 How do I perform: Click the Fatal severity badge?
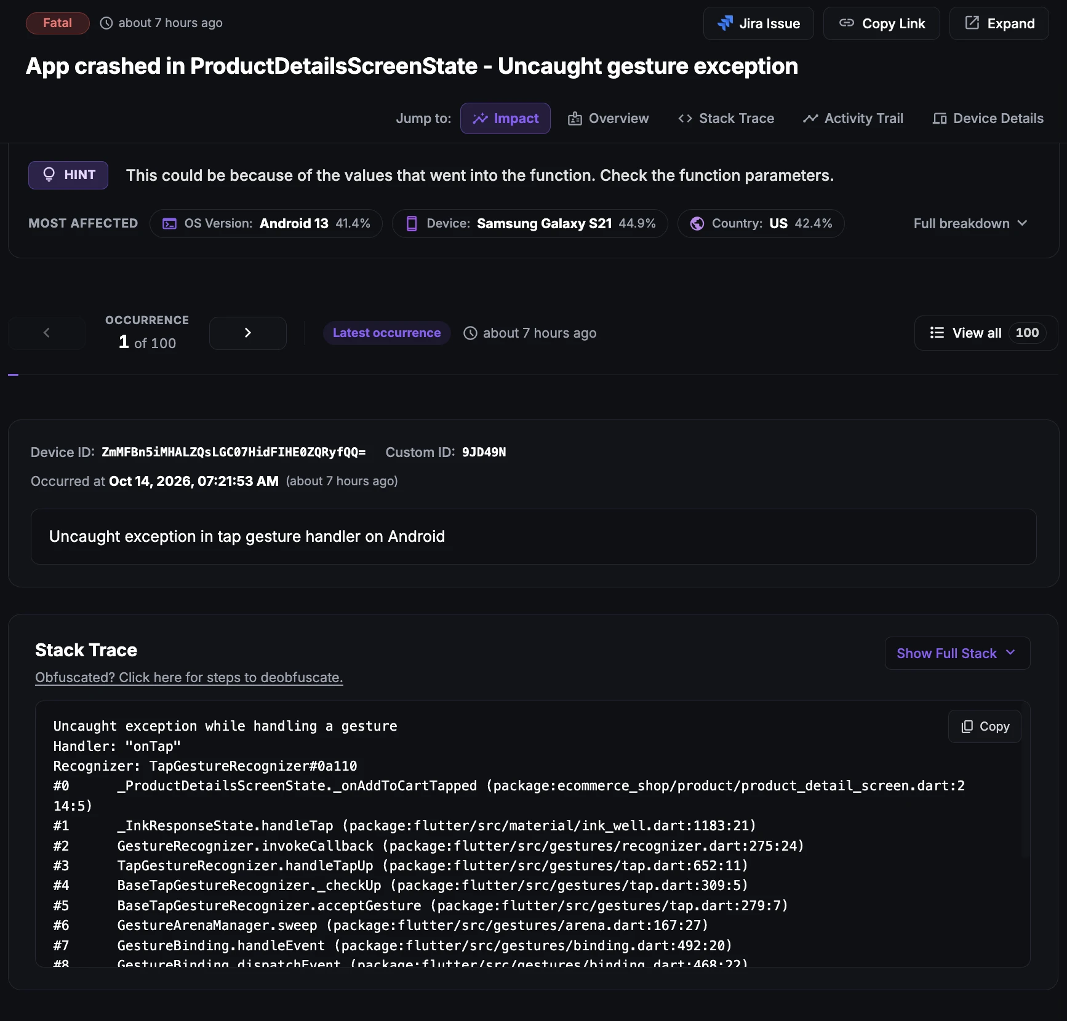[x=58, y=23]
